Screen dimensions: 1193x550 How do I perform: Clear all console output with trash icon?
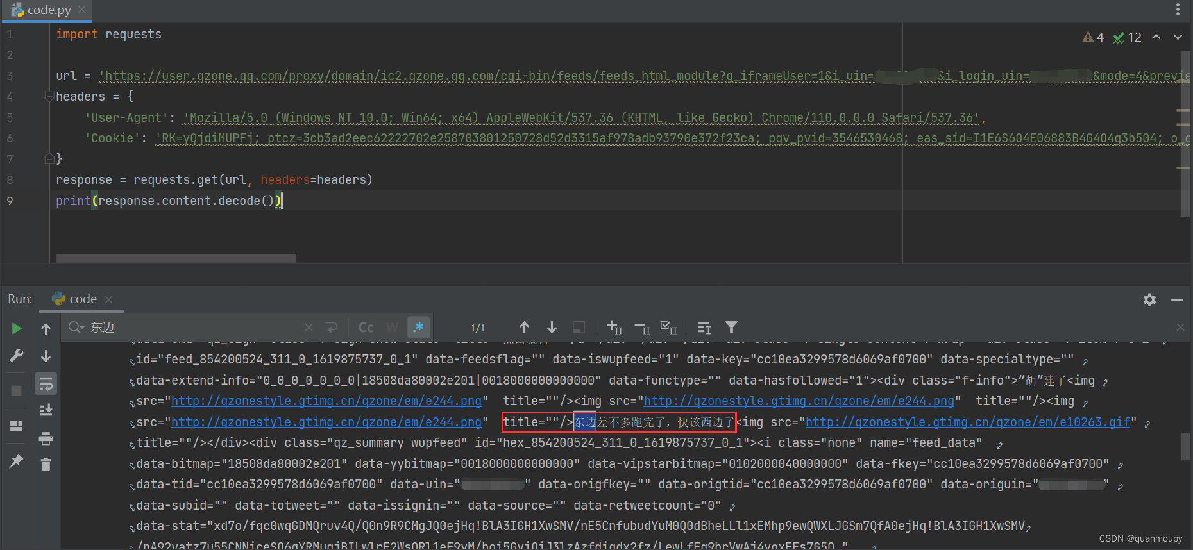tap(46, 464)
